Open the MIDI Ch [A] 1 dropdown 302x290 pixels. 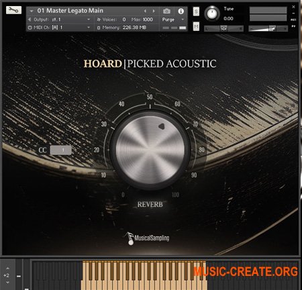click(x=59, y=28)
